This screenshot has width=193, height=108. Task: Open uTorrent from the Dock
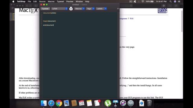click(108, 103)
